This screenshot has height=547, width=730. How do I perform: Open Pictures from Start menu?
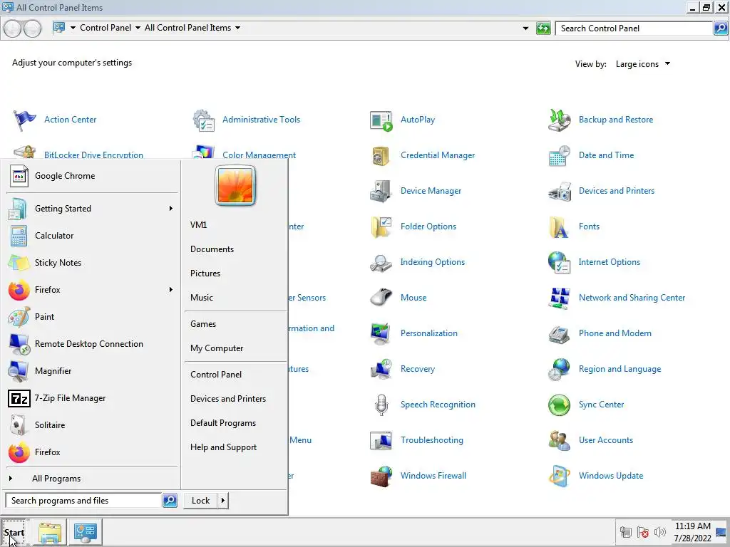point(205,273)
